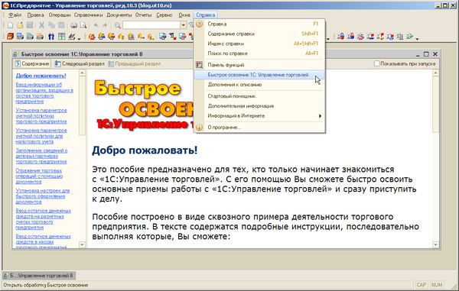Select Содержание справки menu entry
Image resolution: width=459 pixels, height=291 pixels.
point(259,34)
